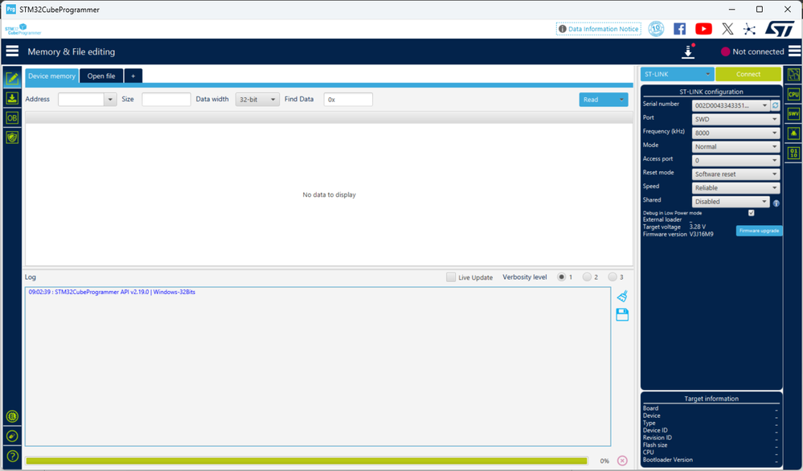The height and width of the screenshot is (471, 803).
Task: Open the 10th anniversary badge icon
Action: point(656,29)
